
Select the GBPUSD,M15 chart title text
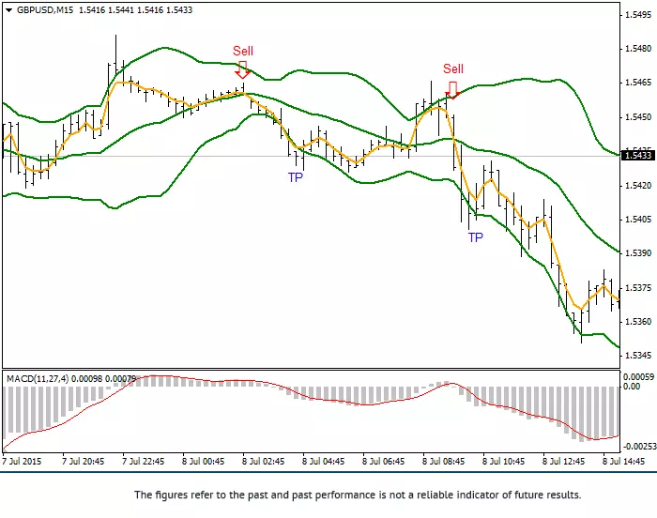pyautogui.click(x=45, y=10)
